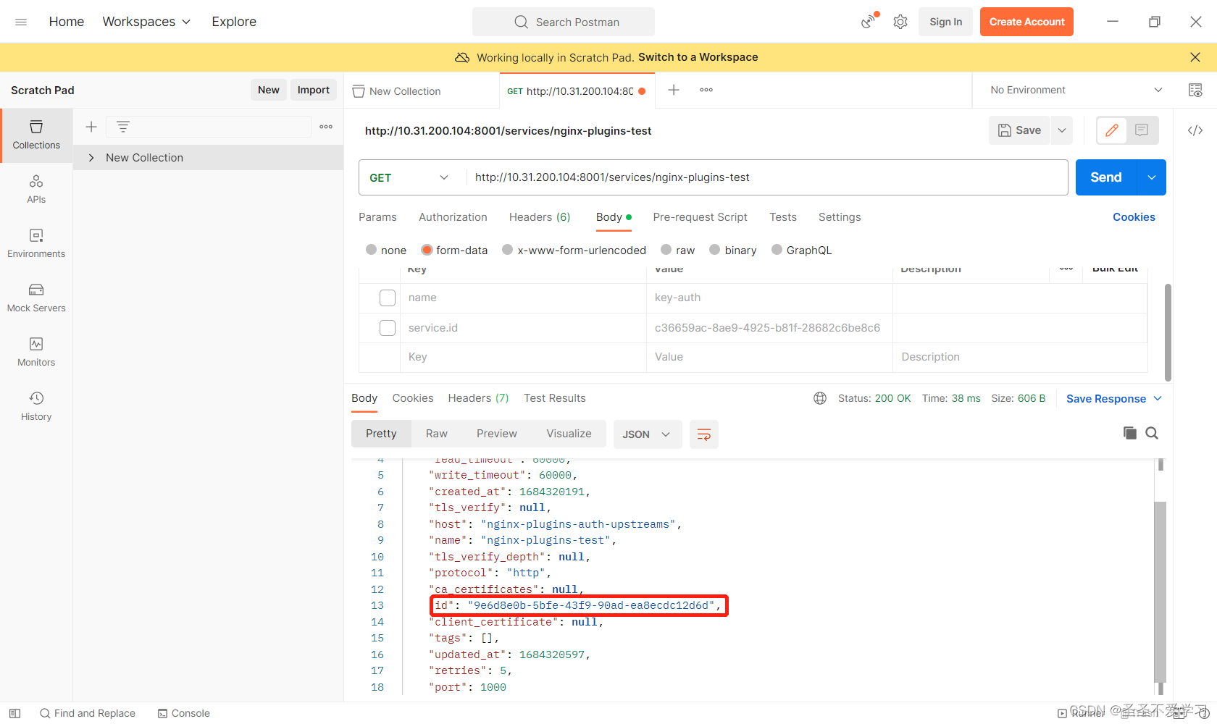Open Save Response dropdown

coord(1114,399)
